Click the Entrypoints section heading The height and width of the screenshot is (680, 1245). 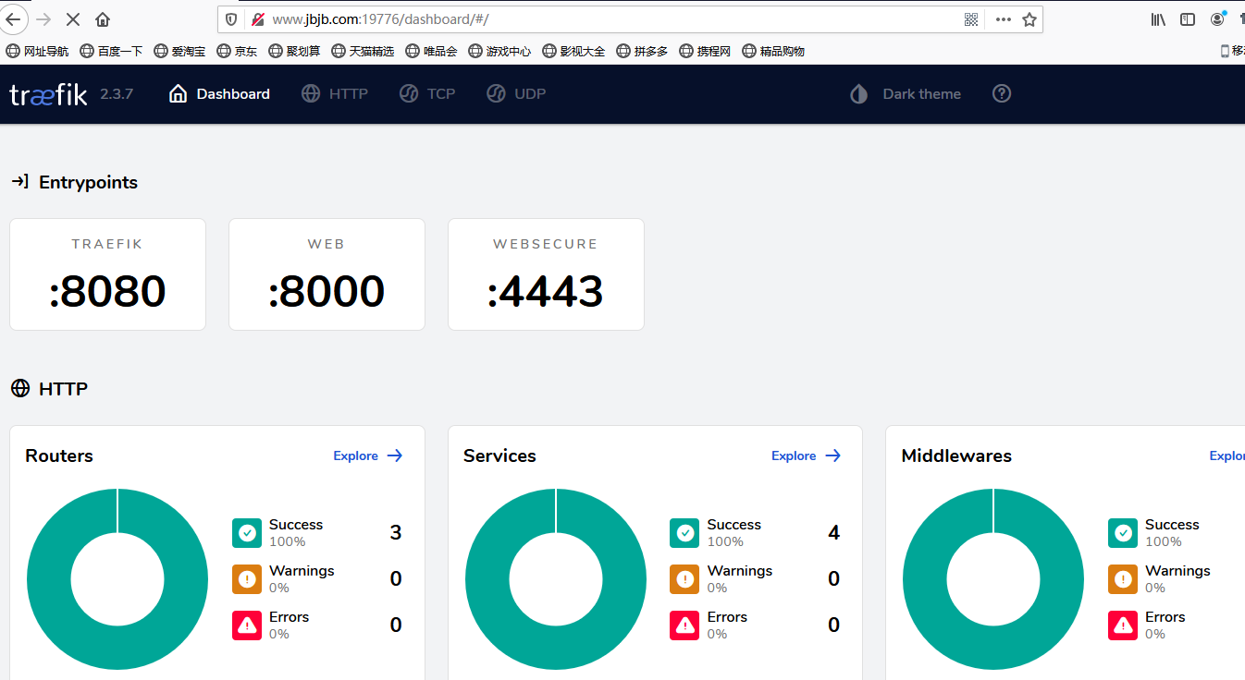(x=74, y=182)
